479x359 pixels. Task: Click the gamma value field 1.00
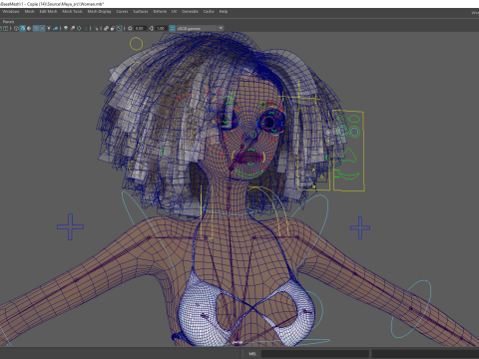coord(161,29)
